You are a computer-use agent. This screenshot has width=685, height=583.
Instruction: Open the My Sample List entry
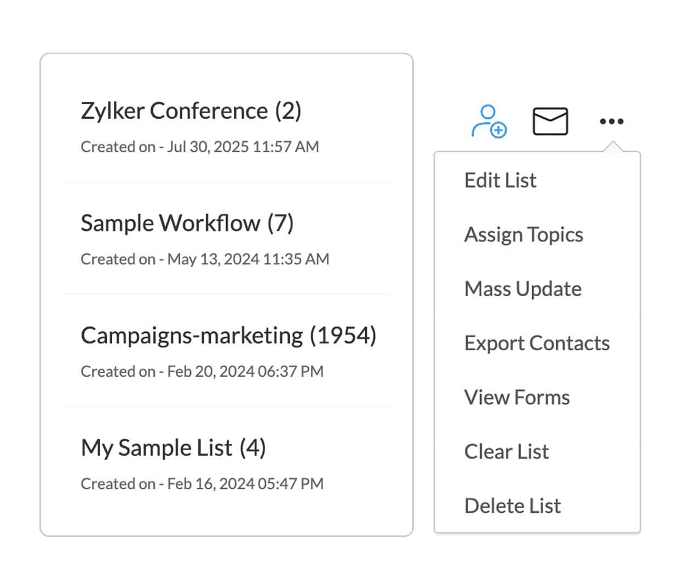157,447
